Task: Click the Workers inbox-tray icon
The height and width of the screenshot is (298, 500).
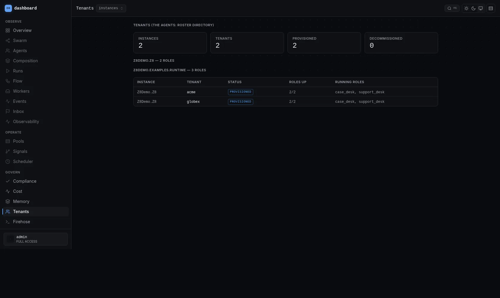Action: [x=8, y=91]
